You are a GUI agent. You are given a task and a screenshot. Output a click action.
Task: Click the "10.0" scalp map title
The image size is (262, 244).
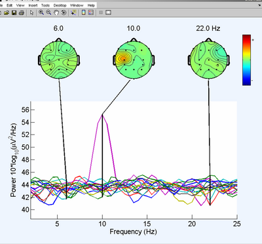tap(134, 28)
